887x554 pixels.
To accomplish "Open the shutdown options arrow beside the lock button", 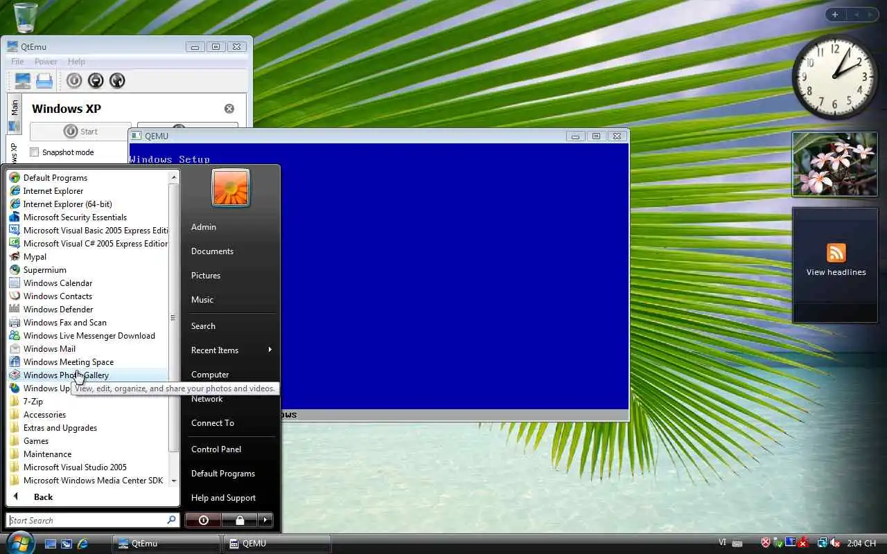I will pyautogui.click(x=265, y=520).
